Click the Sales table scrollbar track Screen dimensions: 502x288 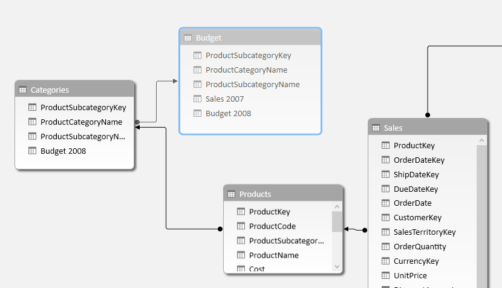[x=481, y=216]
